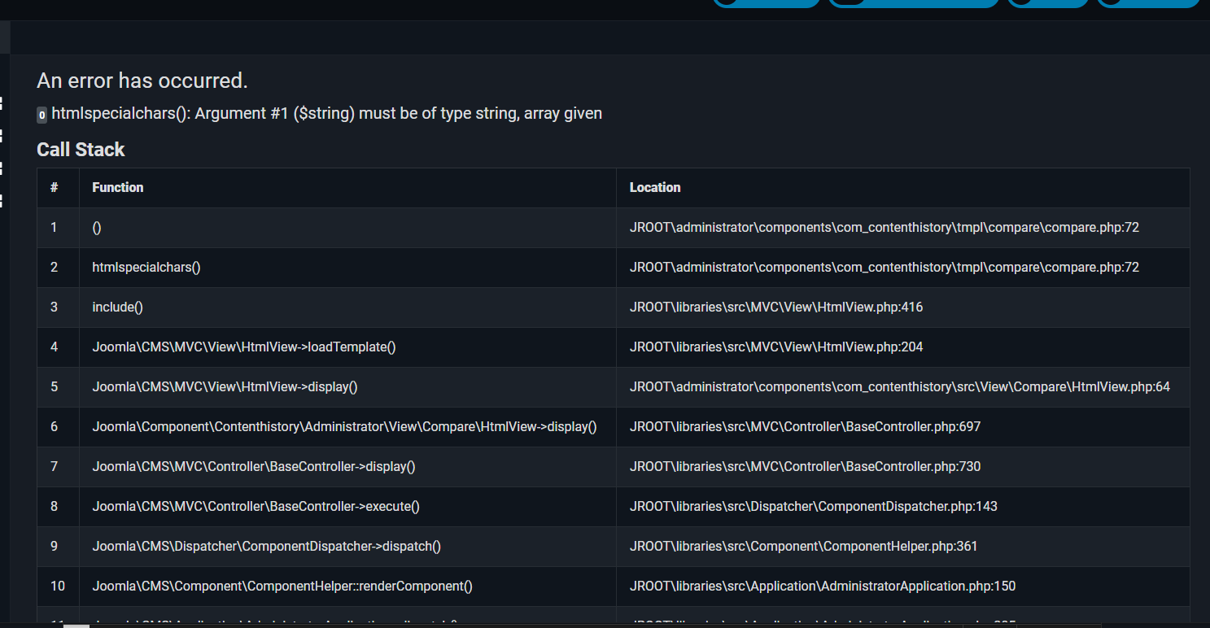The image size is (1210, 628).
Task: Click the "Call Stack" heading
Action: point(81,150)
